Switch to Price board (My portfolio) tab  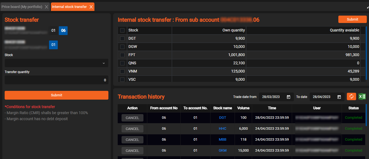(x=22, y=7)
